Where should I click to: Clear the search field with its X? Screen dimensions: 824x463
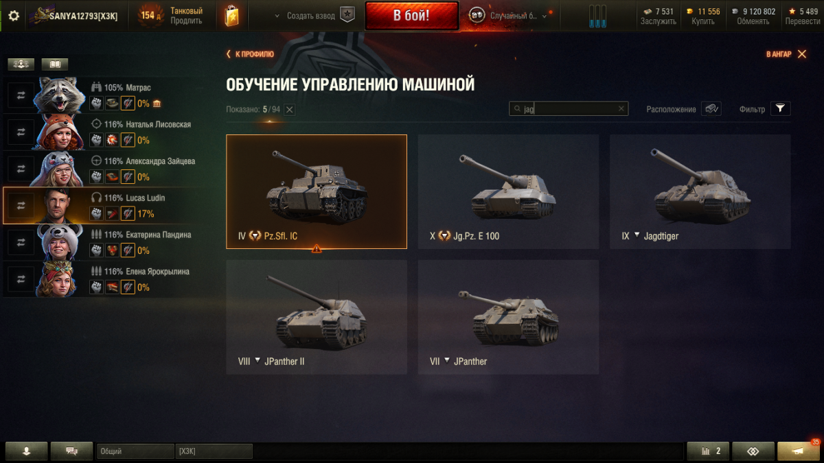pyautogui.click(x=621, y=108)
